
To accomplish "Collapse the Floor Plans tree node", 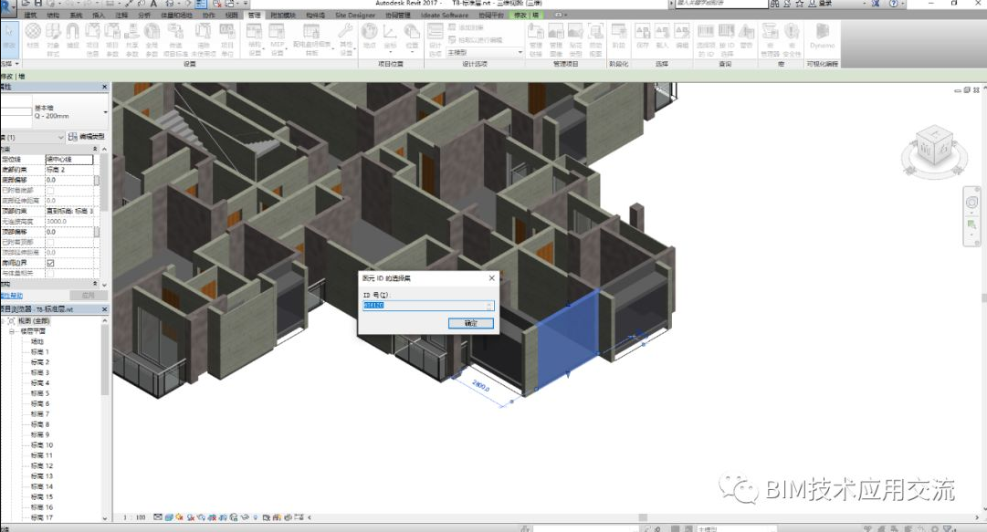I will (12, 331).
